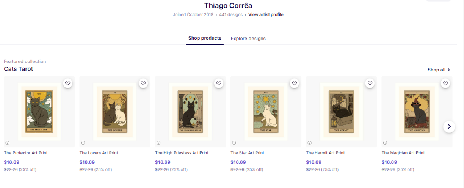The width and height of the screenshot is (464, 188).
Task: Show info for The Protector print
Action: coord(7,143)
